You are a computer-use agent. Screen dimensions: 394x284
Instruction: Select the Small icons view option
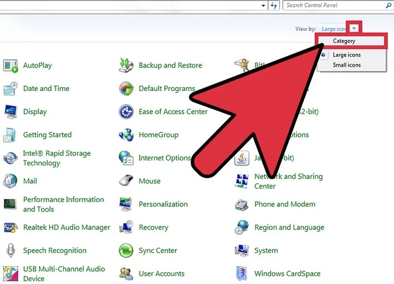click(346, 65)
